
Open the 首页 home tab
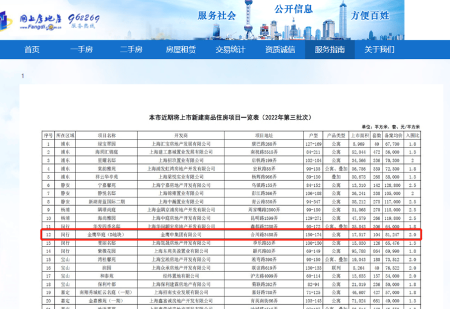pos(32,50)
